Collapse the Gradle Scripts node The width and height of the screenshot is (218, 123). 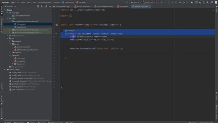5,70
